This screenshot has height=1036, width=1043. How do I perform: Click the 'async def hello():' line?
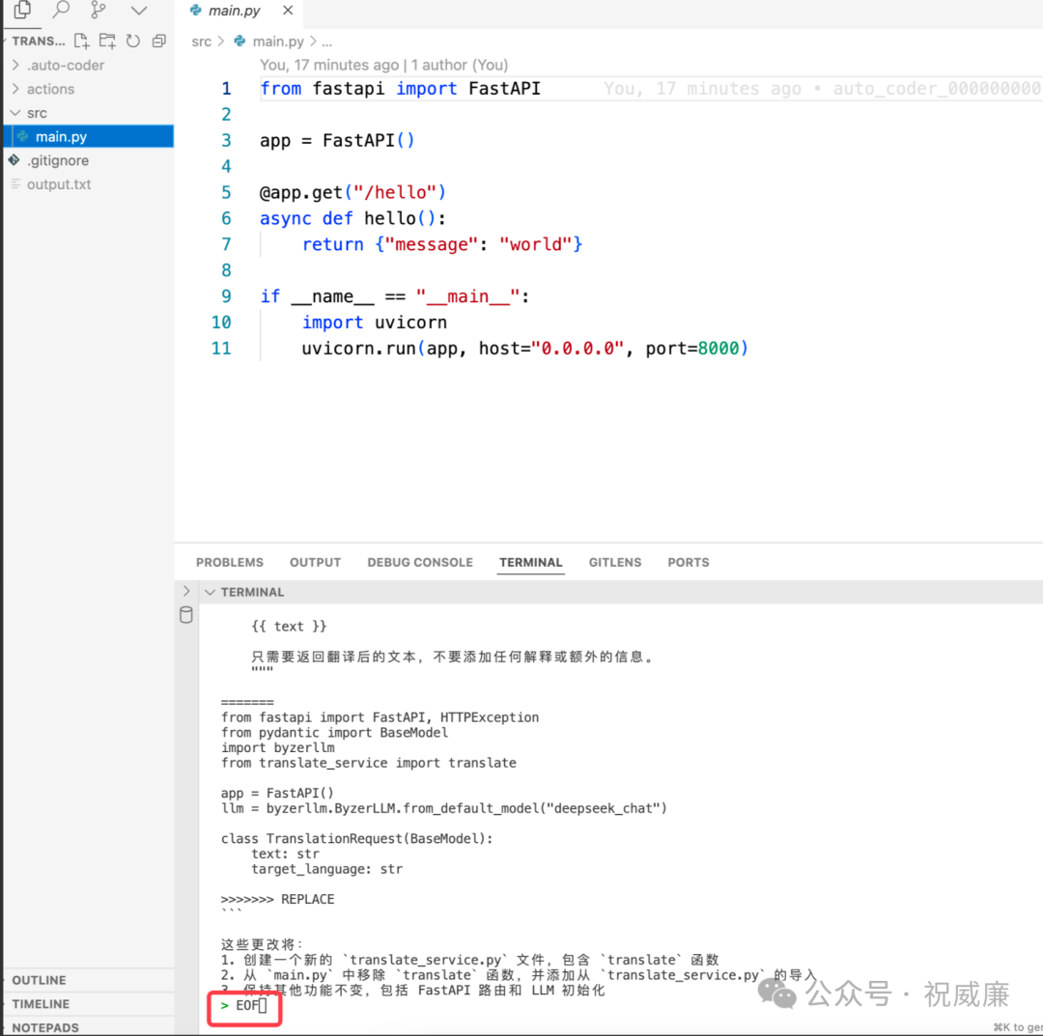[x=352, y=218]
